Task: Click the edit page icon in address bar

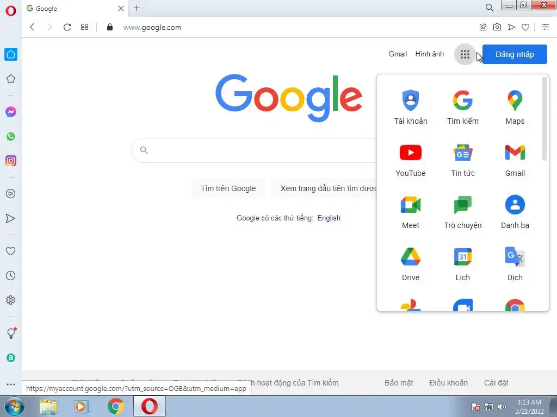Action: pos(483,27)
